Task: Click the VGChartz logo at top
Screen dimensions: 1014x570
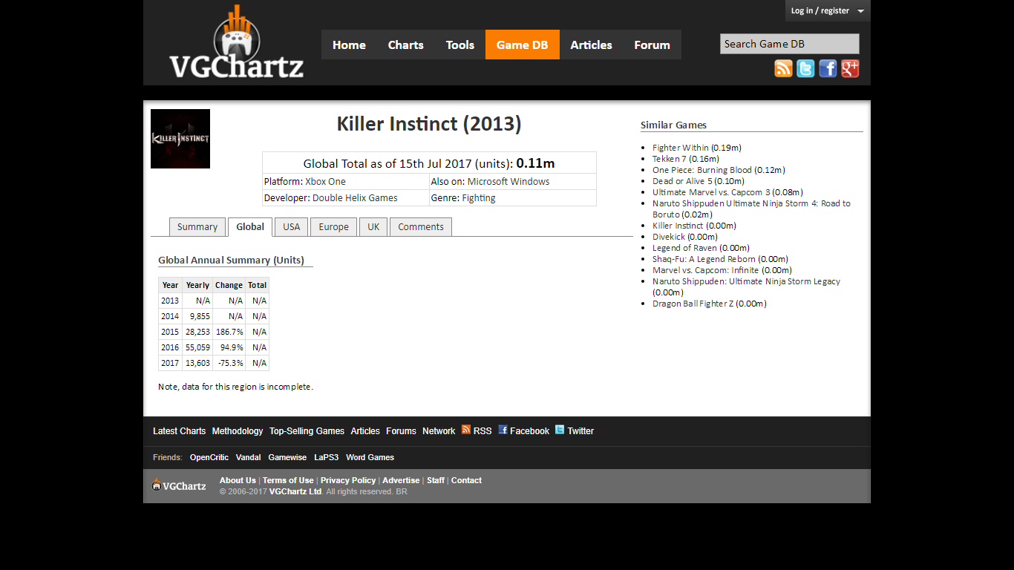Action: coord(237,43)
